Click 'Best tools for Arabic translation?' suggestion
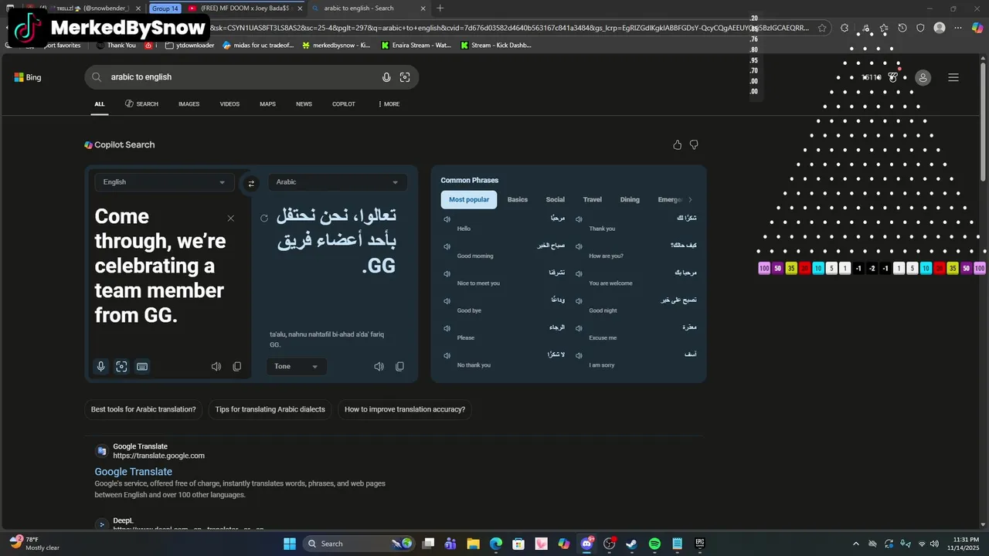The width and height of the screenshot is (989, 556). click(144, 409)
